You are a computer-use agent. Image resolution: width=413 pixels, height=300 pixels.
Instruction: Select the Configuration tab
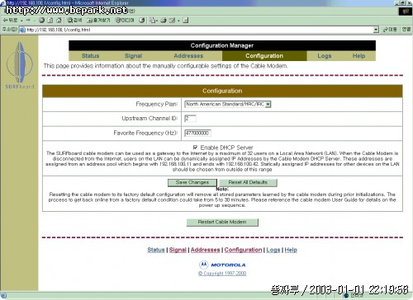click(264, 56)
